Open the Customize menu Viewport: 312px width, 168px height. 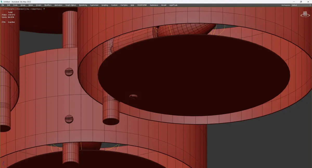tap(94, 5)
